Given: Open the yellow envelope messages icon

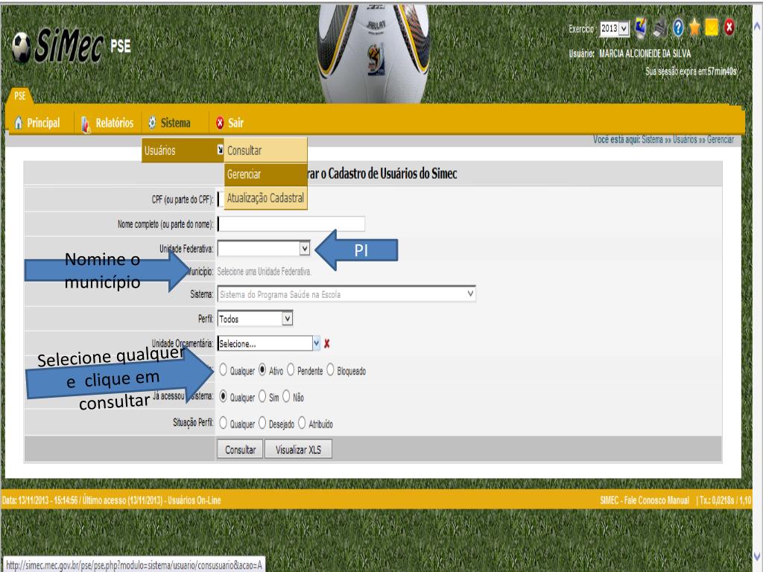Looking at the screenshot, I should click(x=712, y=28).
